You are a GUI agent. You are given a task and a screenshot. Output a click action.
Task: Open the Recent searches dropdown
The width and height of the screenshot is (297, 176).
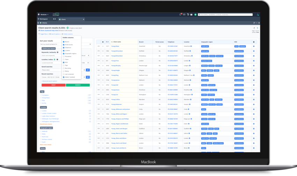63,77
